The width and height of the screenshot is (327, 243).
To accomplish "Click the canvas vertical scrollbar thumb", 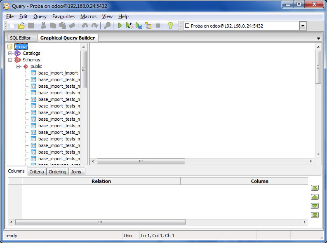I will point(318,67).
